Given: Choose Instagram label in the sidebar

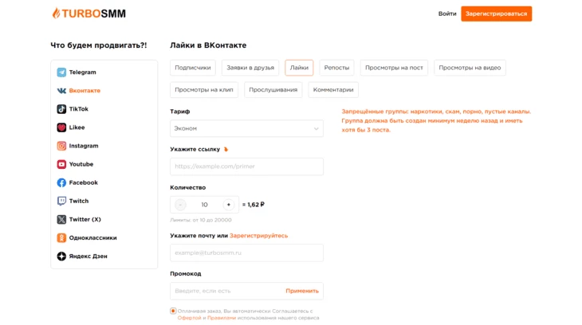Looking at the screenshot, I should click(84, 146).
